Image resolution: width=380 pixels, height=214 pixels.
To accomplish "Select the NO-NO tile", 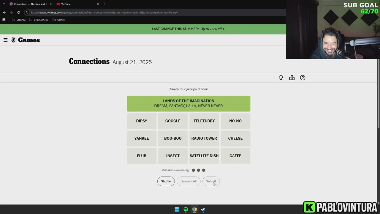I will point(235,121).
